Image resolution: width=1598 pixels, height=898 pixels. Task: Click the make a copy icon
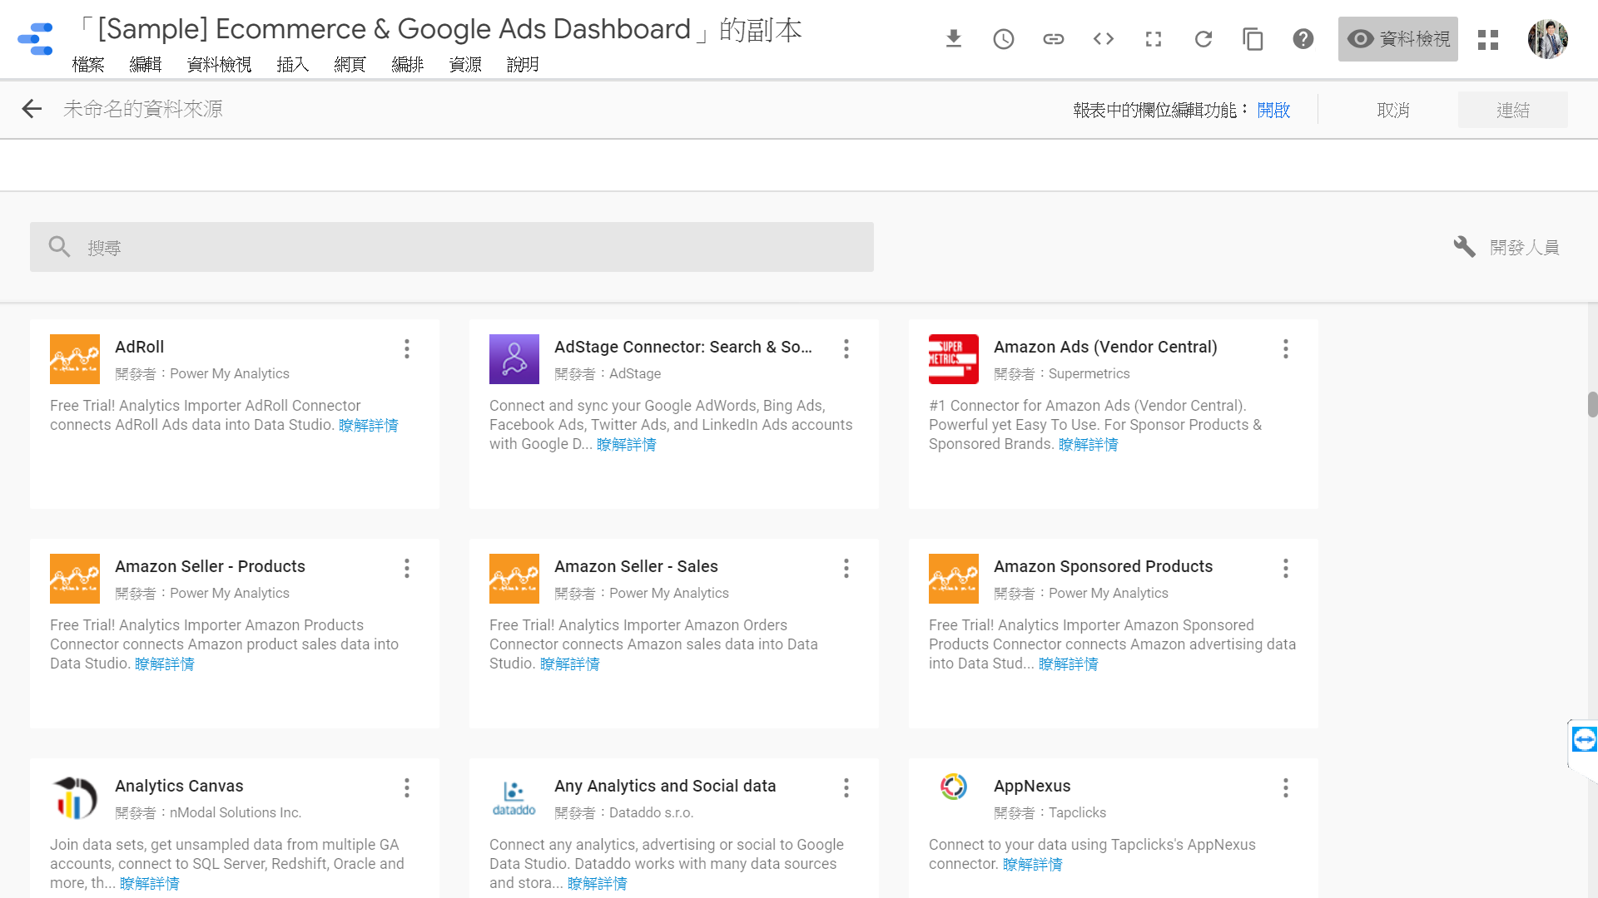tap(1253, 39)
